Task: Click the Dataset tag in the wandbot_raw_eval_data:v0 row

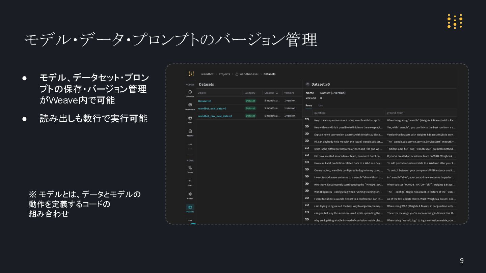Action: (x=250, y=116)
